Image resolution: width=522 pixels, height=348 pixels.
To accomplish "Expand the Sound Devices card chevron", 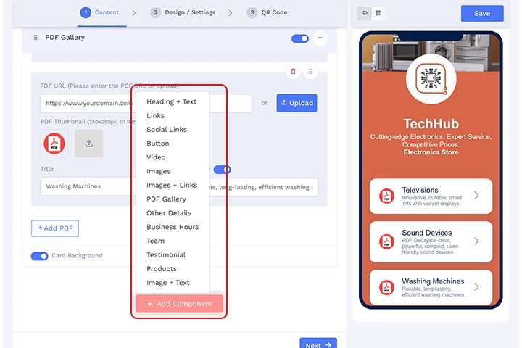I will pos(476,241).
